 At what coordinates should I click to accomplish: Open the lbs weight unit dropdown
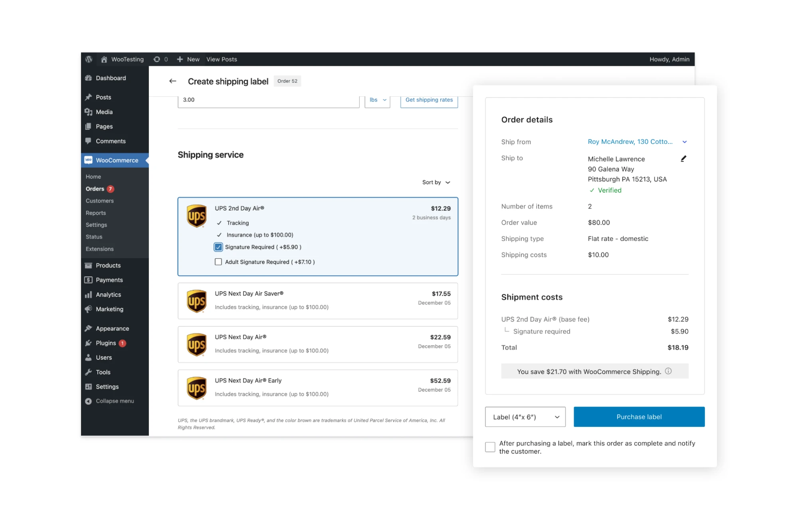(x=377, y=100)
